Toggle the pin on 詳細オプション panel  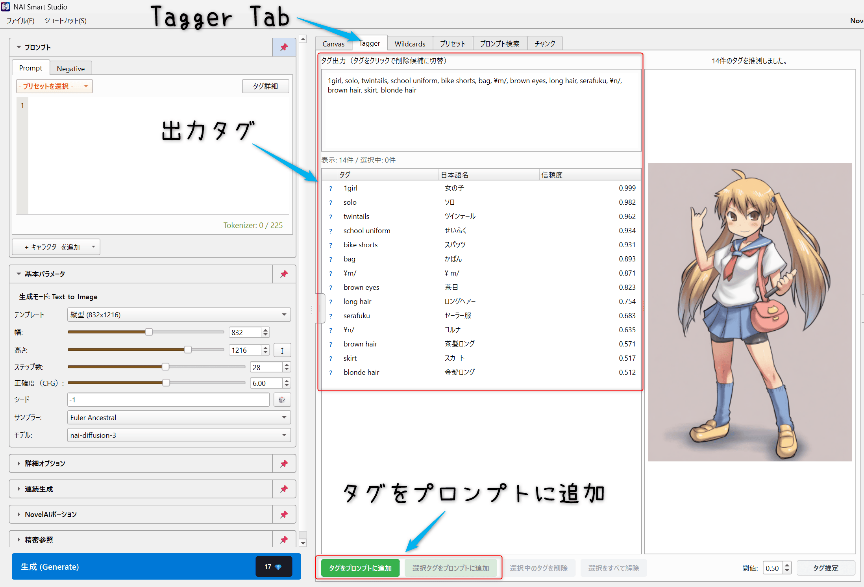pos(284,463)
